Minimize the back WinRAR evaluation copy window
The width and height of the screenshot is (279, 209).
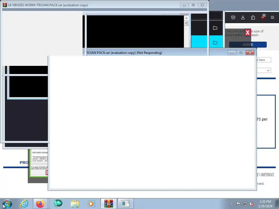click(x=184, y=5)
